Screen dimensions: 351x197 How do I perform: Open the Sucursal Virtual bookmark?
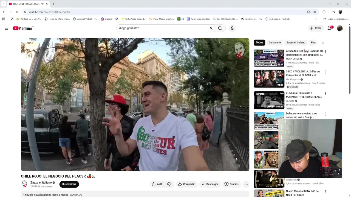[85, 19]
